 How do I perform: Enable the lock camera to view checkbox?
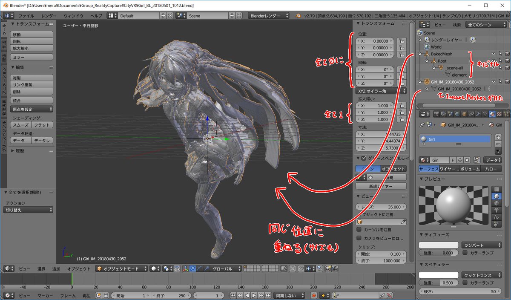point(359,238)
